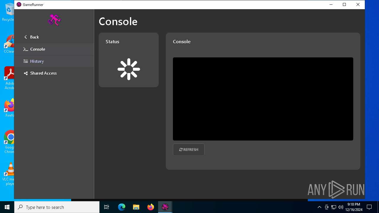This screenshot has width=379, height=213.
Task: Select the Recycle Bin desktop icon
Action: [x=9, y=12]
